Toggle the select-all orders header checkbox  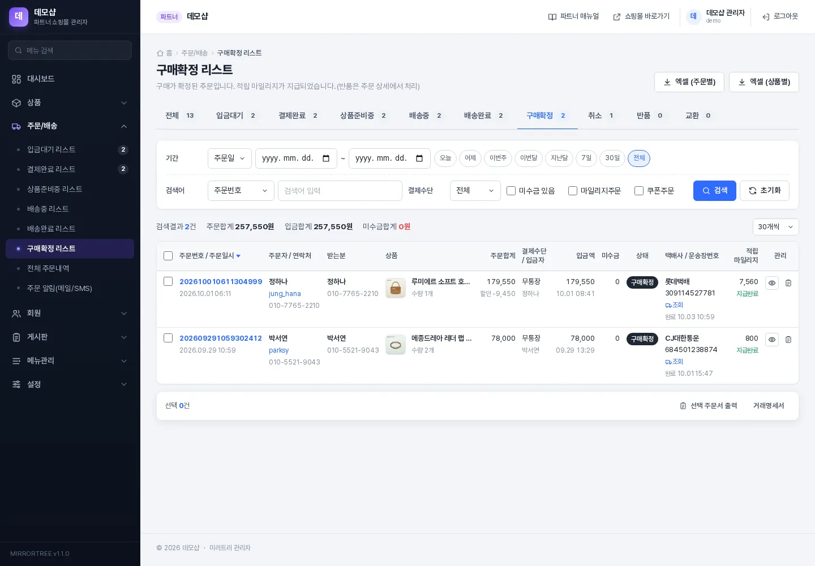pos(168,256)
